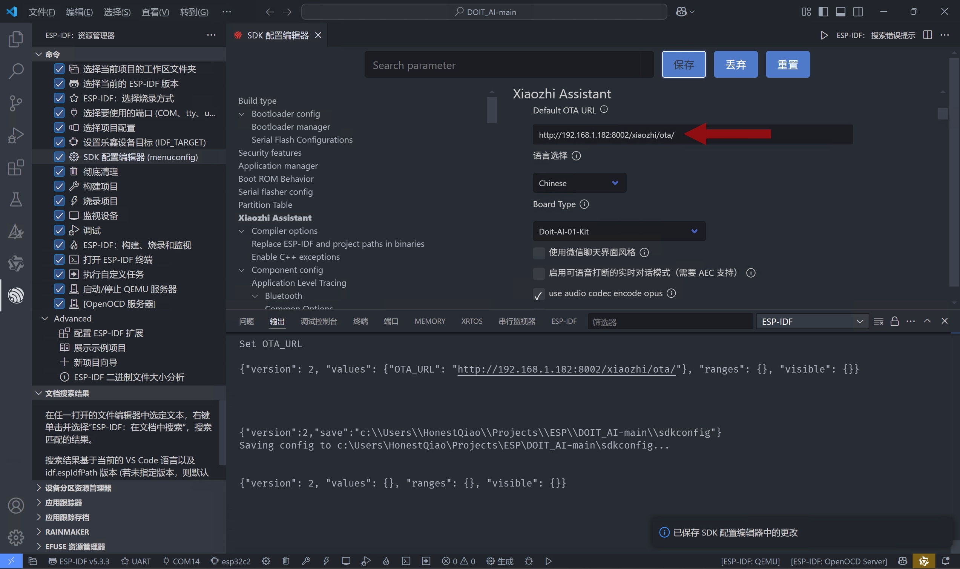Open the ESP-IDF Espressif sidebar icon

[x=16, y=295]
